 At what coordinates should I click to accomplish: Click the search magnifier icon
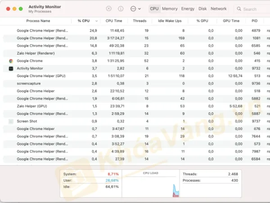[x=239, y=9]
